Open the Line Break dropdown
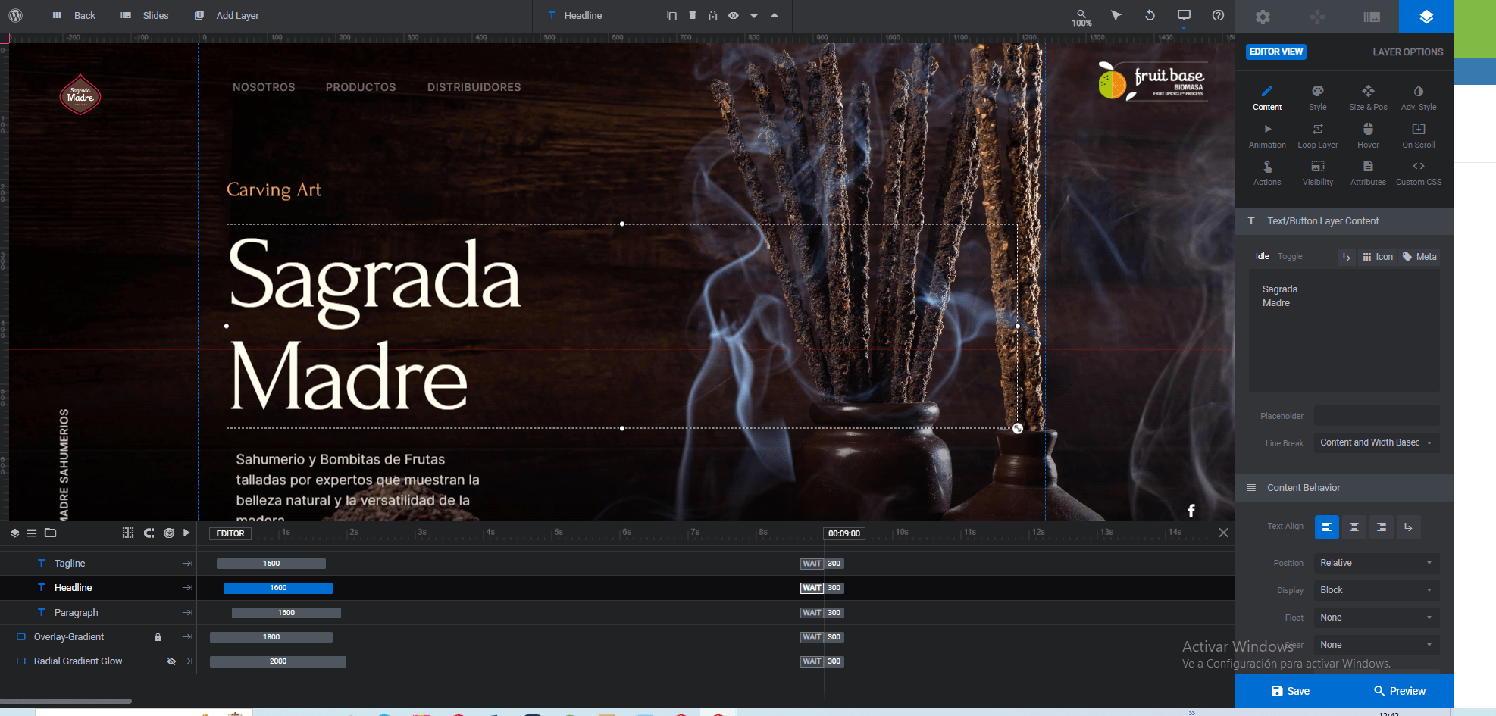 [x=1377, y=442]
